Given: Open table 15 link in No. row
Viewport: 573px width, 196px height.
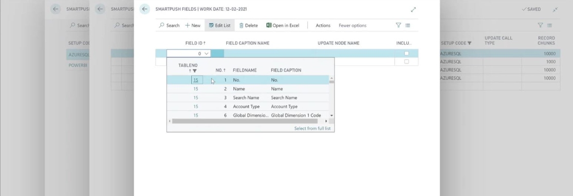Looking at the screenshot, I should [196, 80].
